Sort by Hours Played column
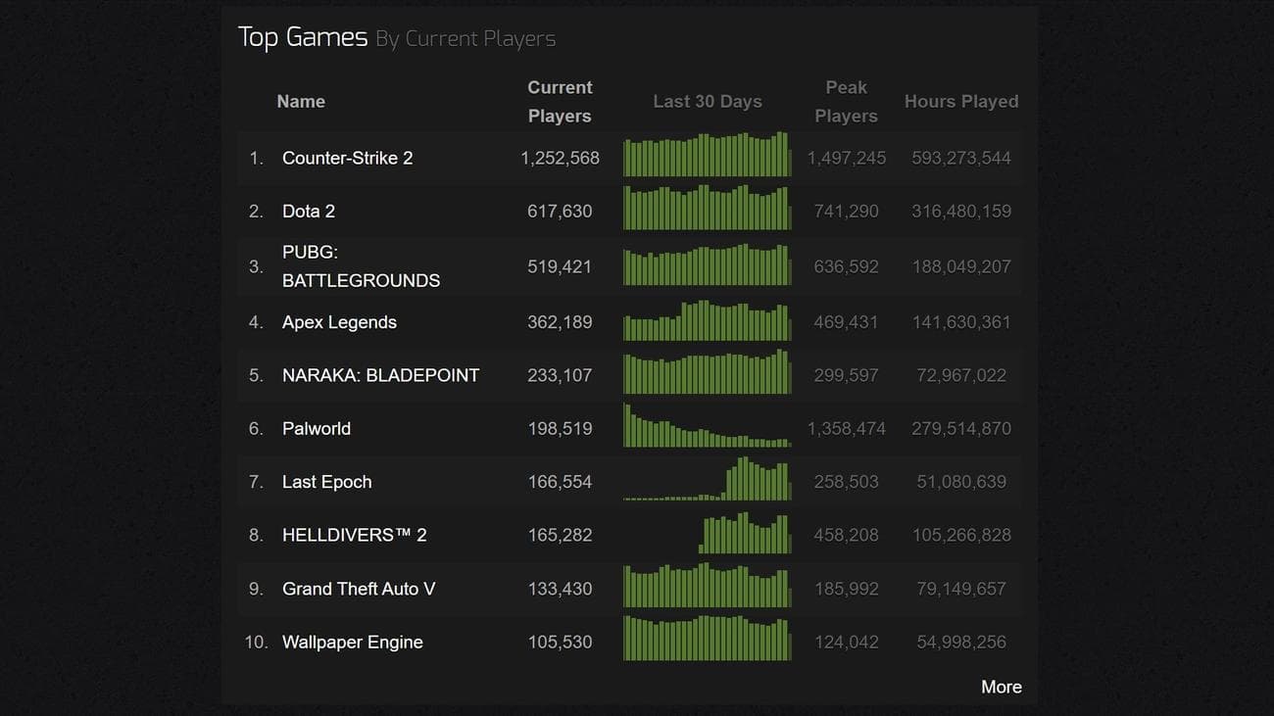Viewport: 1274px width, 716px height. coord(961,101)
